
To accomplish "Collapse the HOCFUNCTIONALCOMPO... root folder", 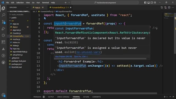I will 19,12.
